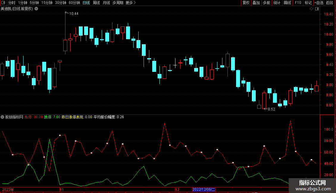
Task: Activate the 画线 drawing tools
Action: (287, 3)
